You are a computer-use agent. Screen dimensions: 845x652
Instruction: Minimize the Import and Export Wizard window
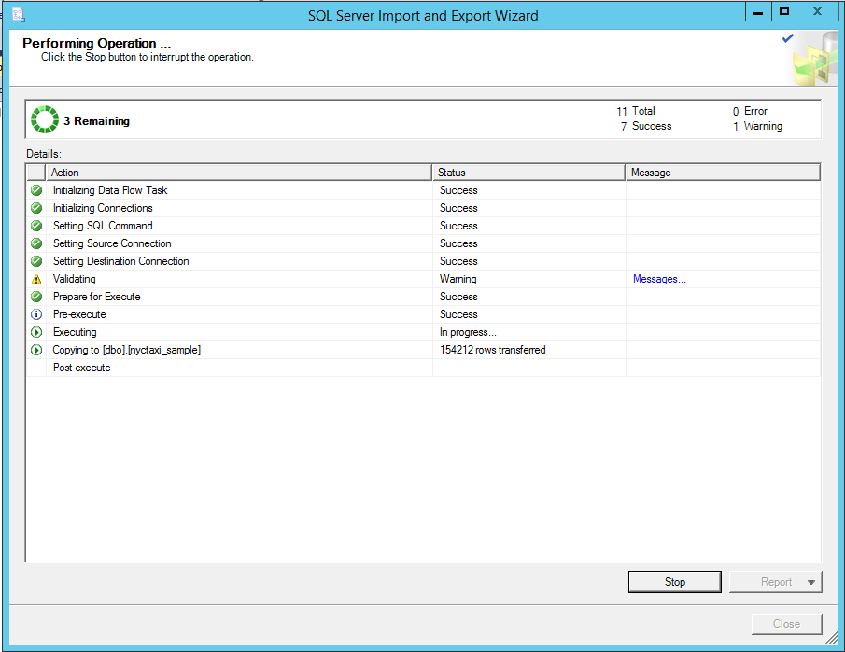758,12
